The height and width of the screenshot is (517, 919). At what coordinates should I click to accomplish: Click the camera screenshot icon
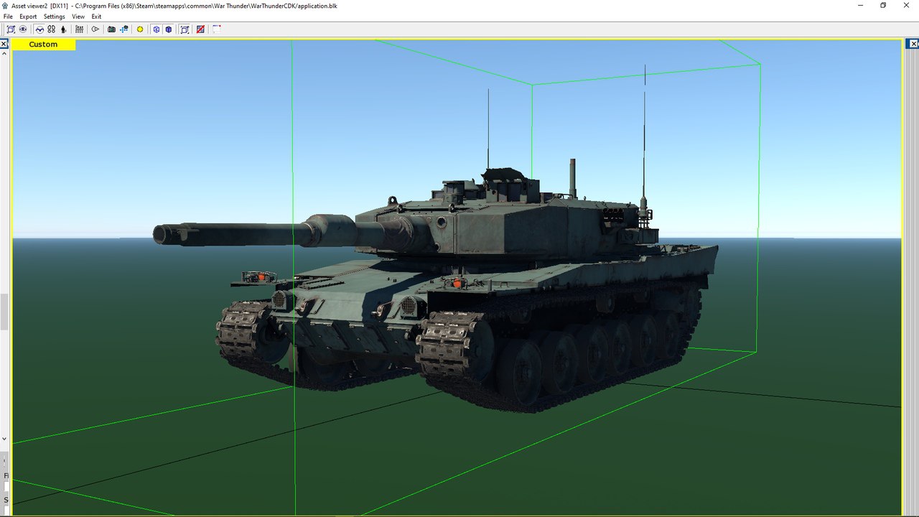pos(111,29)
